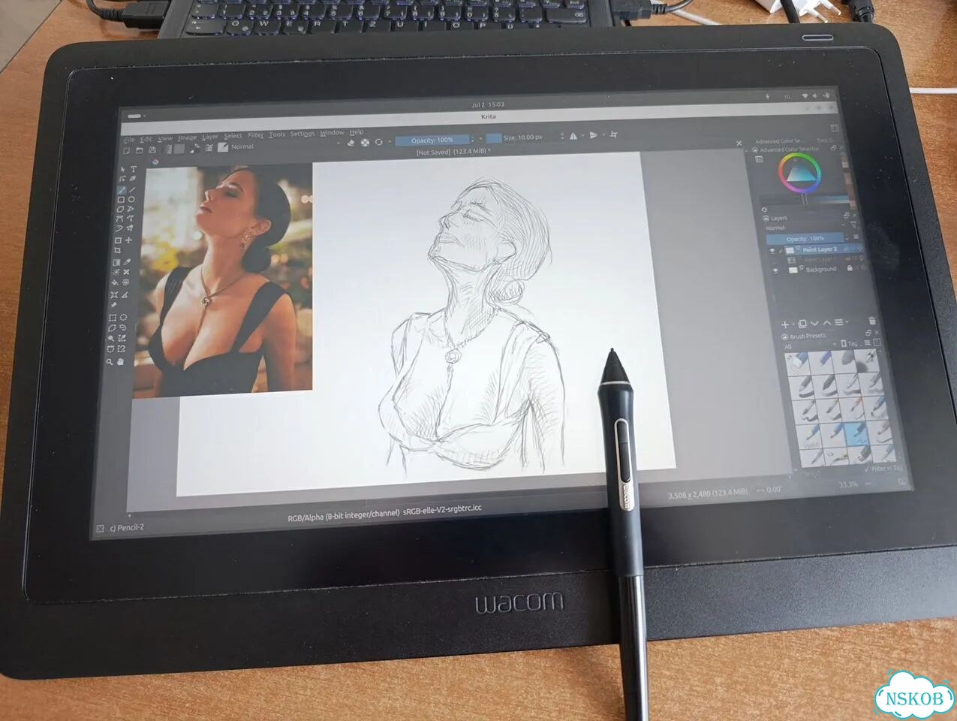This screenshot has width=957, height=721.
Task: Select the Contiguous Selection tool
Action: point(111,338)
